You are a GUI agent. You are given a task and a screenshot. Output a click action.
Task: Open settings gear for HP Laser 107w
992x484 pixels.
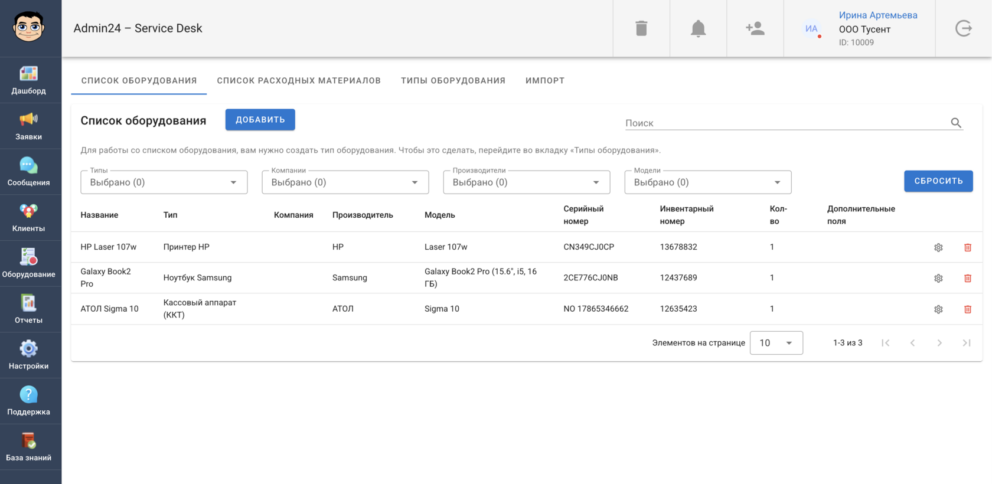[x=938, y=247]
